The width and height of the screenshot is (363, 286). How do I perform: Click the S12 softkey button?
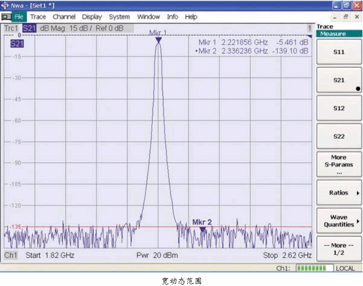pos(339,108)
